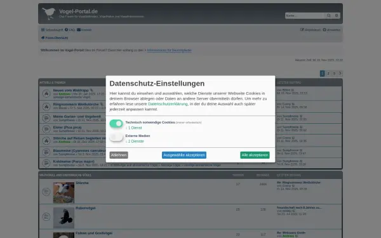
Task: Click Ausgewählte akzeptieren button
Action: (184, 155)
